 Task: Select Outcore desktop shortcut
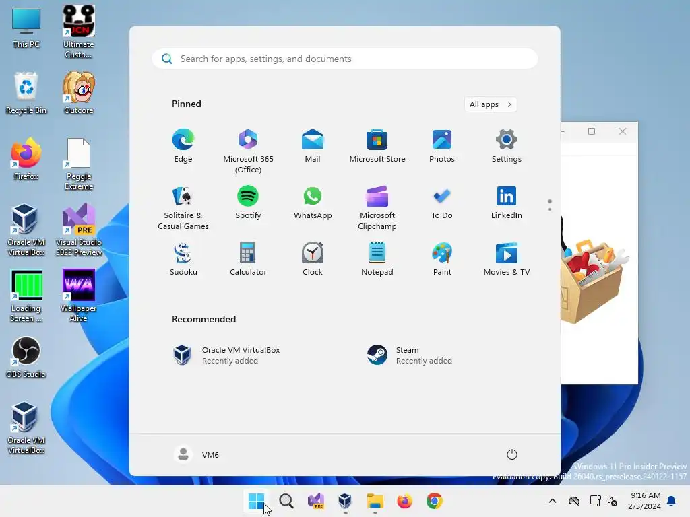click(79, 93)
